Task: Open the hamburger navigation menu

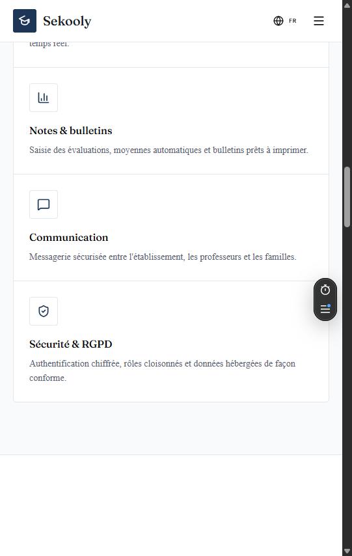Action: click(319, 21)
